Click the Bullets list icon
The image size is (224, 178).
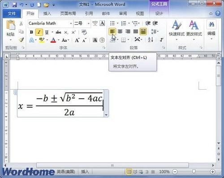[112, 23]
